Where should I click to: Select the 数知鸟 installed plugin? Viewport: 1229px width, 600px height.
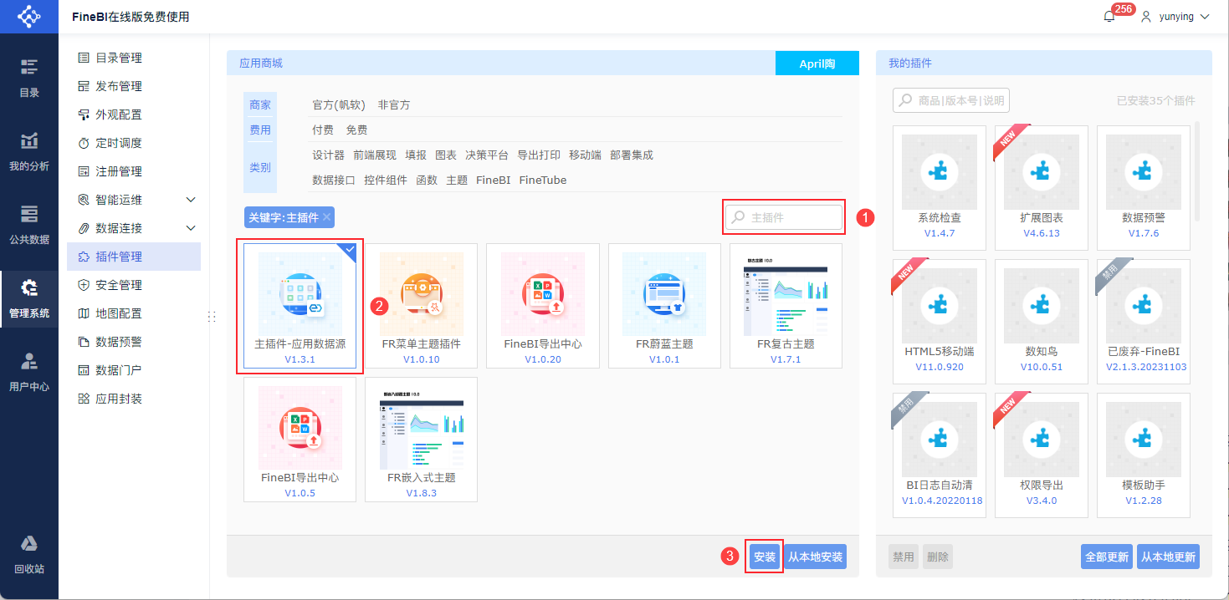coord(1042,322)
